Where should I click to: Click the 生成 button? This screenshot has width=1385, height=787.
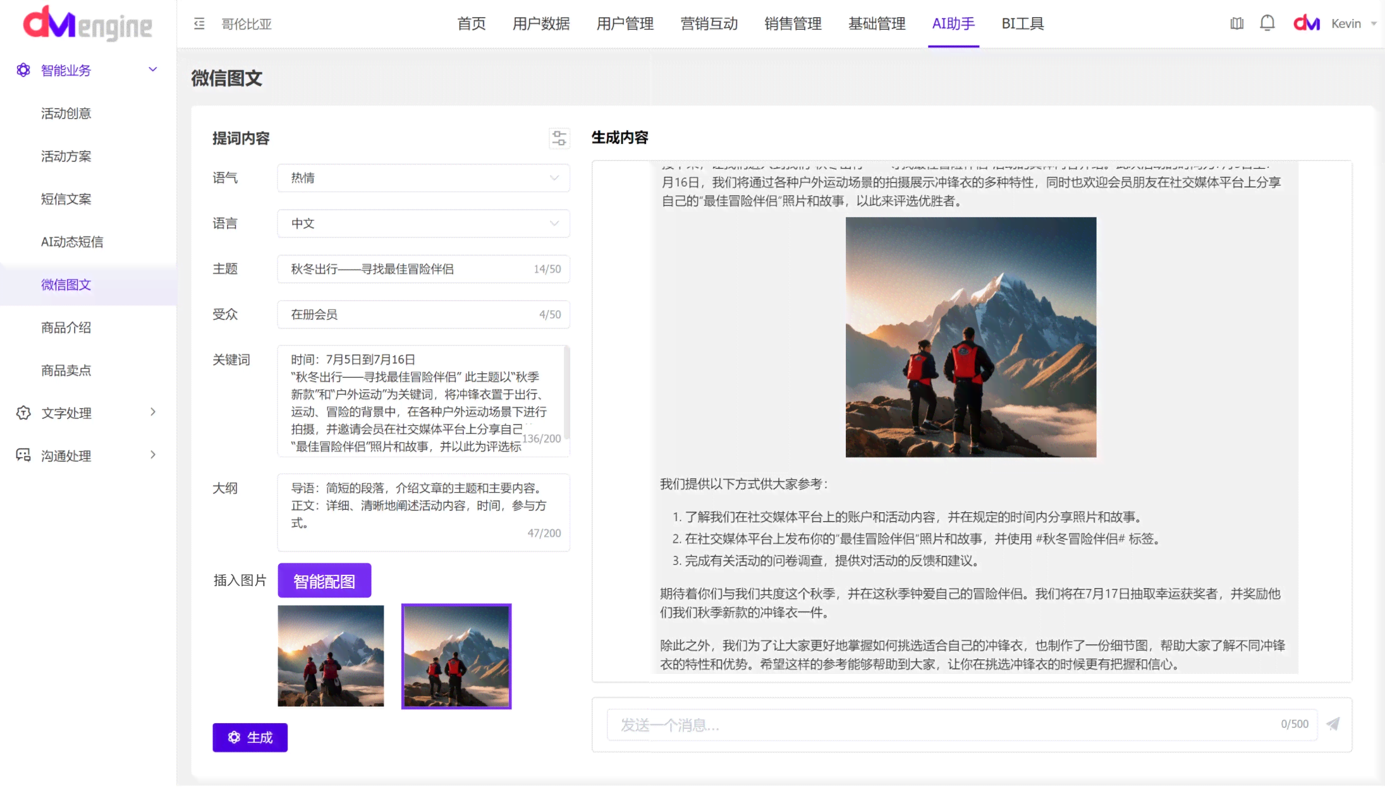250,736
